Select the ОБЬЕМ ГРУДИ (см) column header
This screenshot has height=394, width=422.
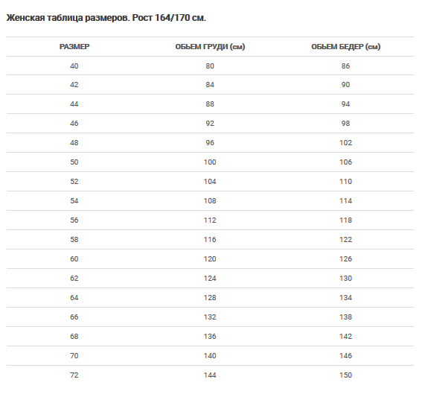pyautogui.click(x=210, y=47)
